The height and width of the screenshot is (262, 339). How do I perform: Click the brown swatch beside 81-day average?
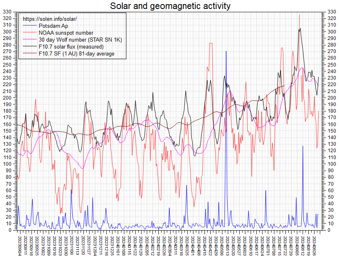[30, 53]
